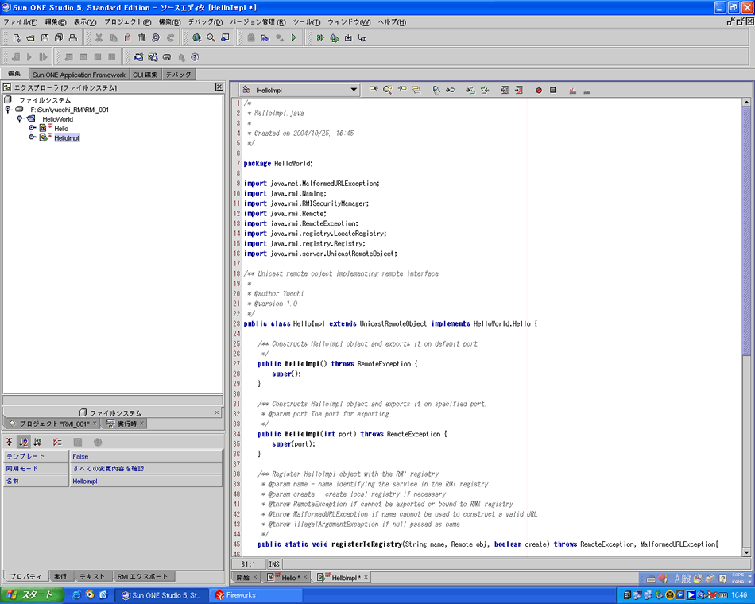Click the Windows スタート button
The image size is (755, 604).
30,594
